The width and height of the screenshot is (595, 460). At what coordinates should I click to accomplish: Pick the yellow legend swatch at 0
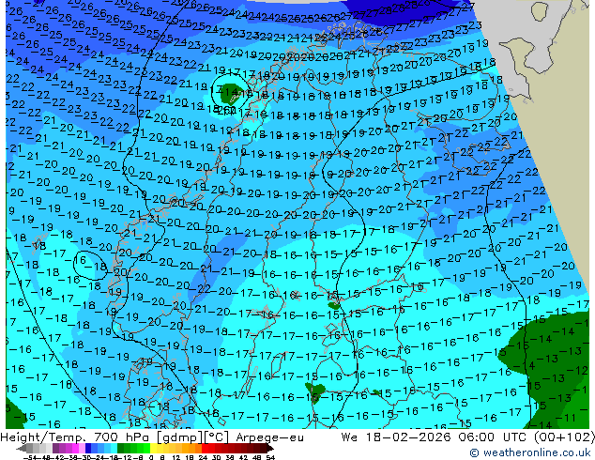click(153, 448)
